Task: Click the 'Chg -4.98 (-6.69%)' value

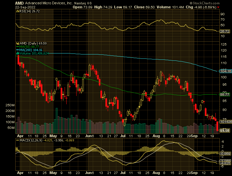Action: coord(201,7)
